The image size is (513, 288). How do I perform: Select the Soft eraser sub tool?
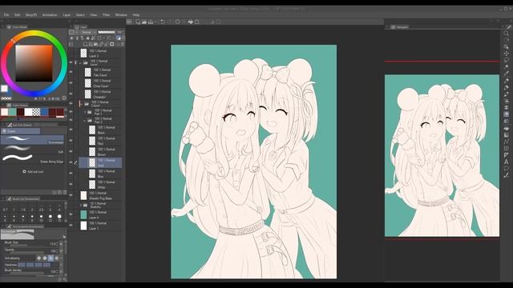(x=33, y=150)
